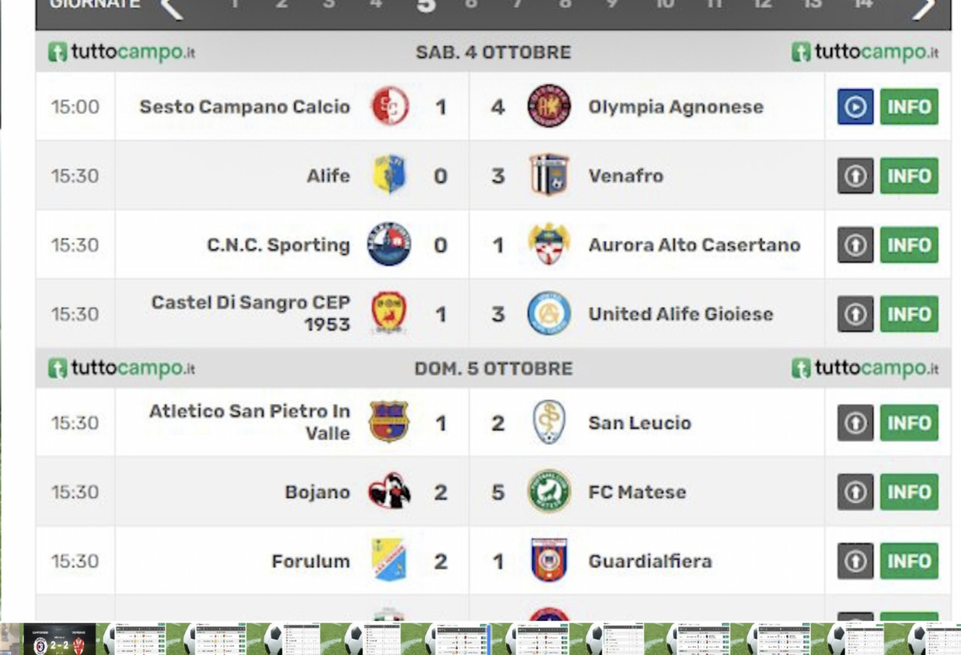Select the 2-2 scoreboard thumbnail in filmstrip
This screenshot has width=961, height=655.
(x=59, y=639)
